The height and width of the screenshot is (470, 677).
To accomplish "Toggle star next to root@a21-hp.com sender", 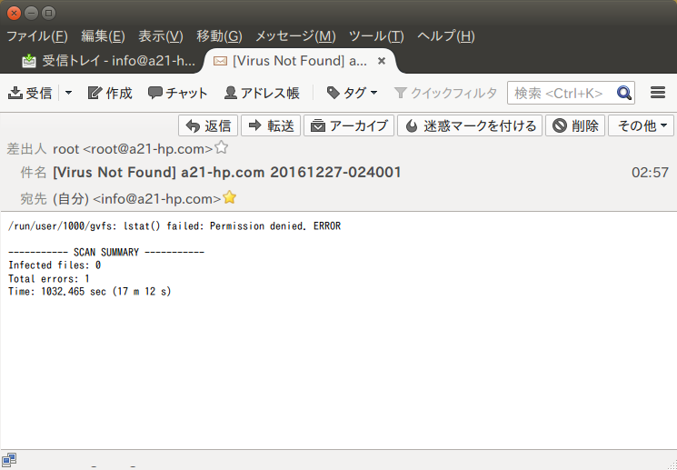I will tap(222, 148).
